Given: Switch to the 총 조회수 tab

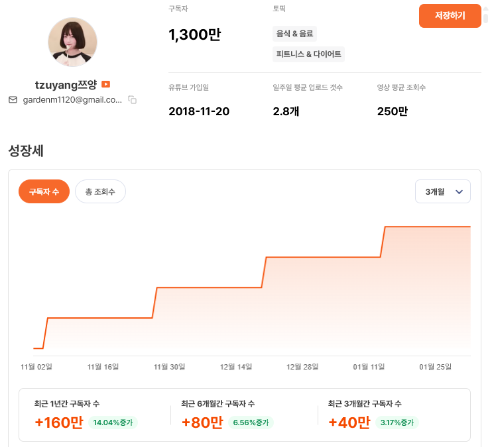Looking at the screenshot, I should 100,192.
